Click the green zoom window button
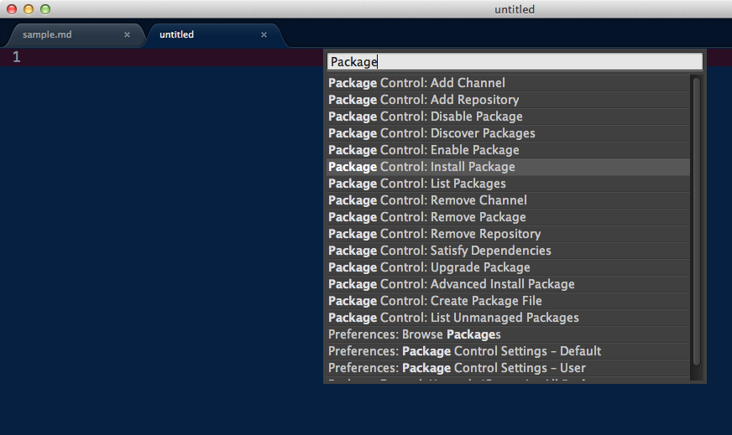This screenshot has width=732, height=435. pos(45,9)
